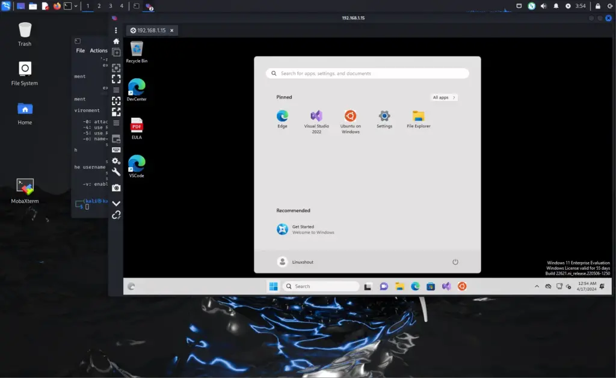Open Actions menu in terminal window
Image resolution: width=616 pixels, height=378 pixels.
click(x=98, y=50)
